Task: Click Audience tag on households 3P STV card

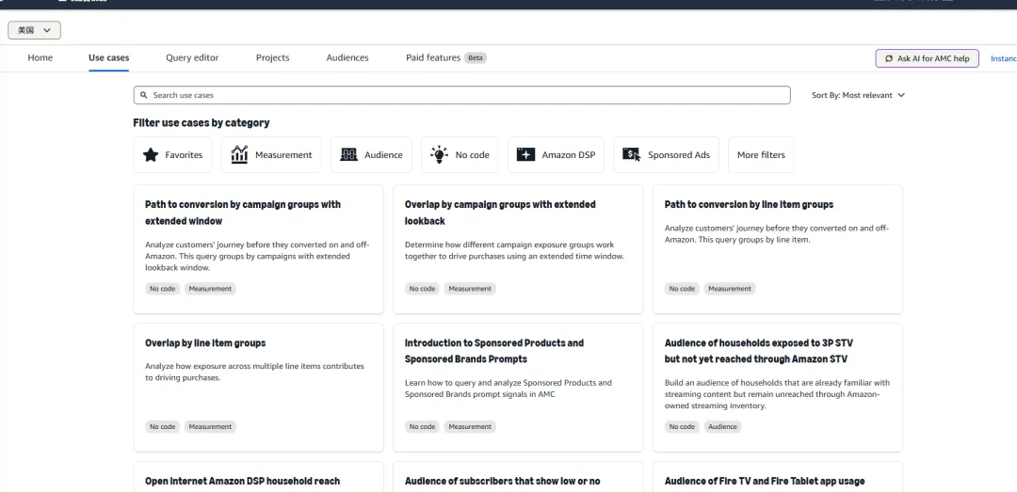Action: 722,426
